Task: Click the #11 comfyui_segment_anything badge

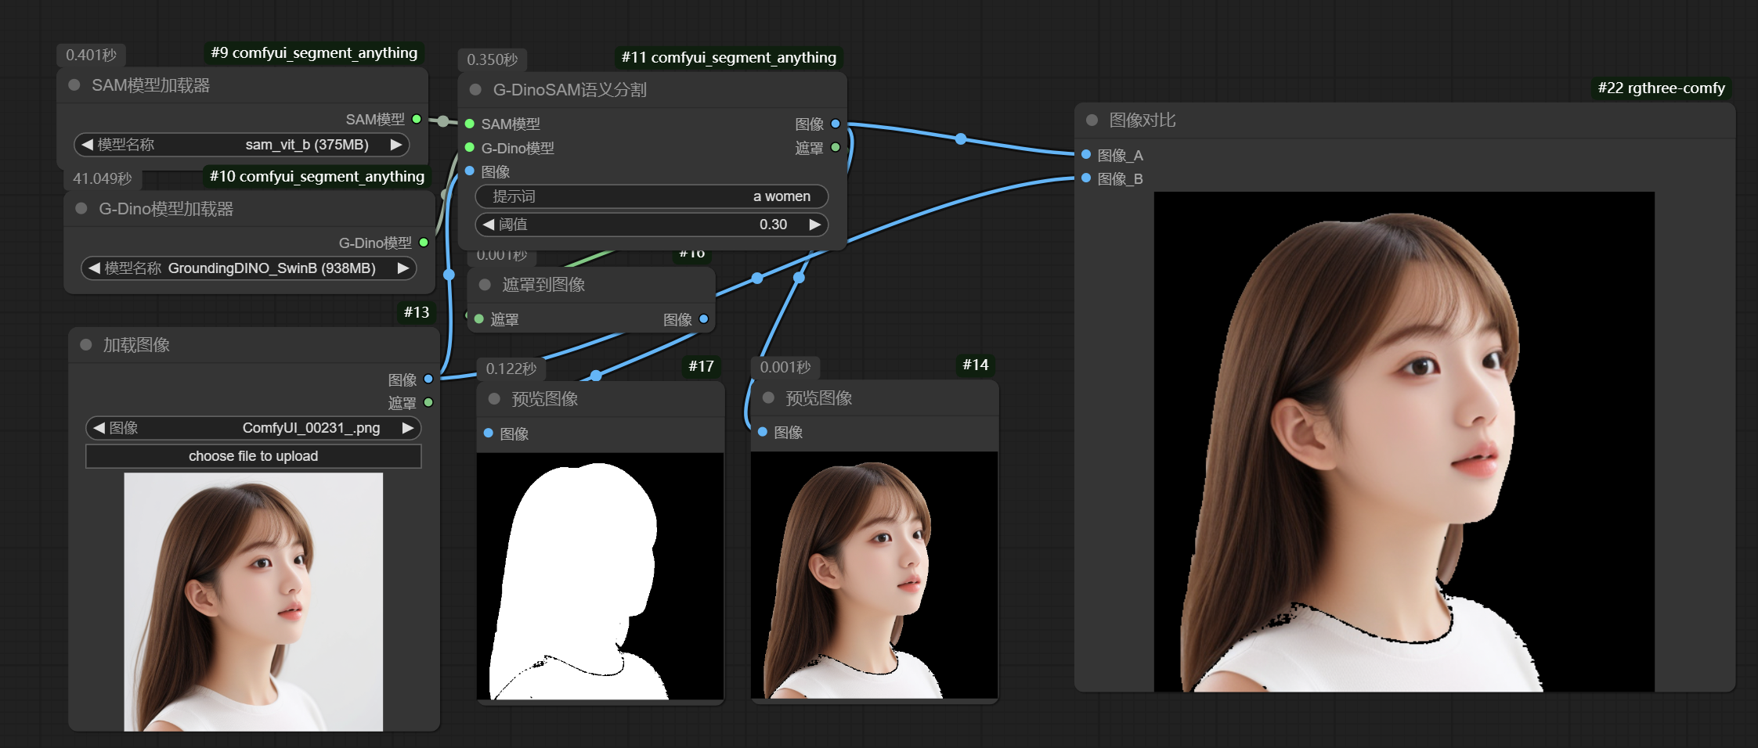Action: pos(729,58)
